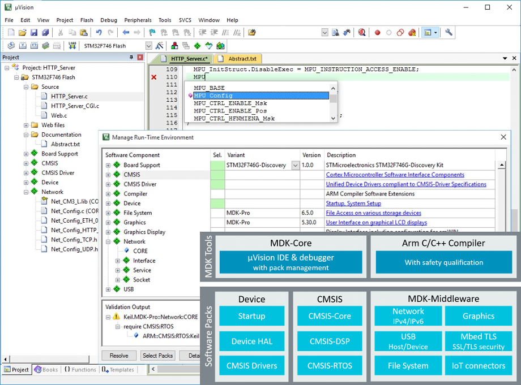521x385 pixels.
Task: Click the Save file toolbar icon
Action: point(34,33)
